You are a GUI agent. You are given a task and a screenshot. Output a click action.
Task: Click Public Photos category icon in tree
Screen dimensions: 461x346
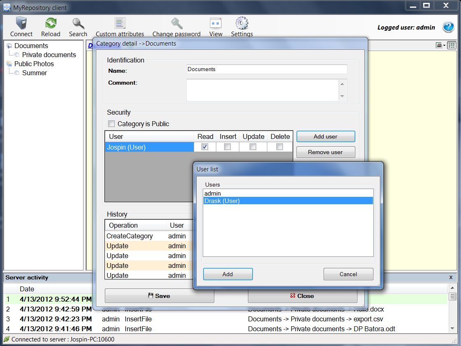pos(9,64)
